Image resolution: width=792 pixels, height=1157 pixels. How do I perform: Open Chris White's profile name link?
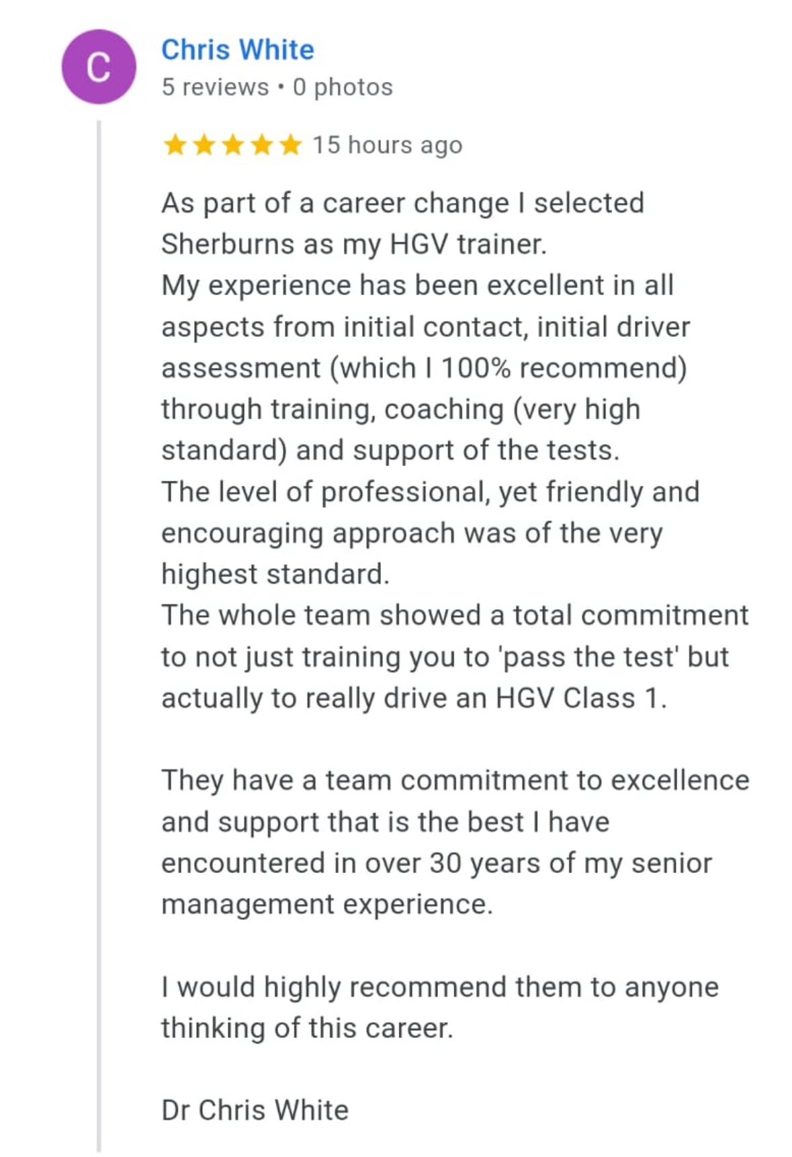(238, 50)
